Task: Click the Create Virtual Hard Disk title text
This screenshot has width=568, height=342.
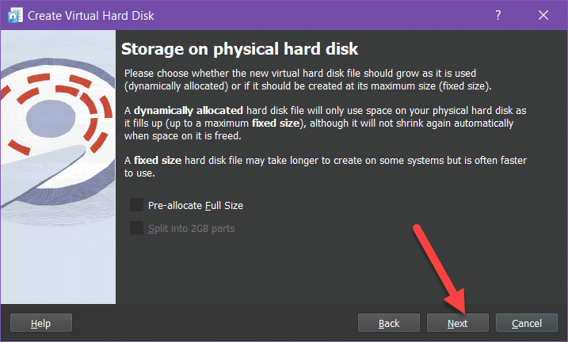Action: click(x=91, y=15)
